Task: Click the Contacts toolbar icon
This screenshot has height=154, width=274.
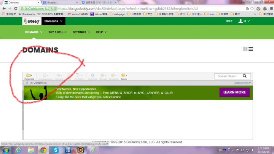Action: tap(79, 76)
